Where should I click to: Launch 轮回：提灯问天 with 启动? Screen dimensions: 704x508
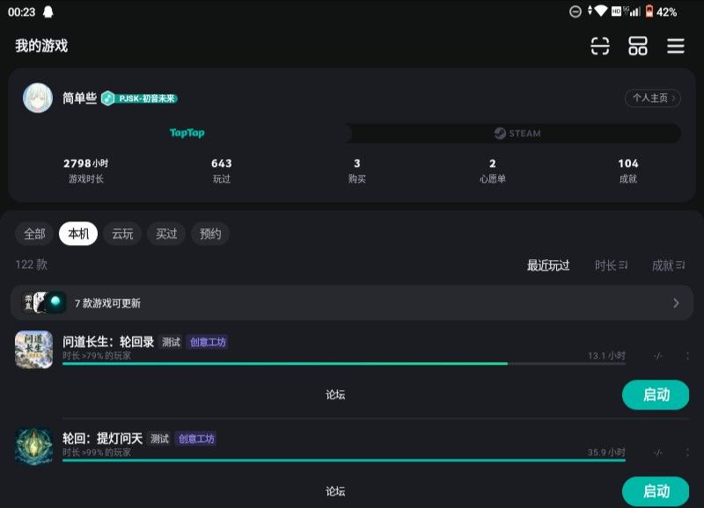click(x=656, y=491)
